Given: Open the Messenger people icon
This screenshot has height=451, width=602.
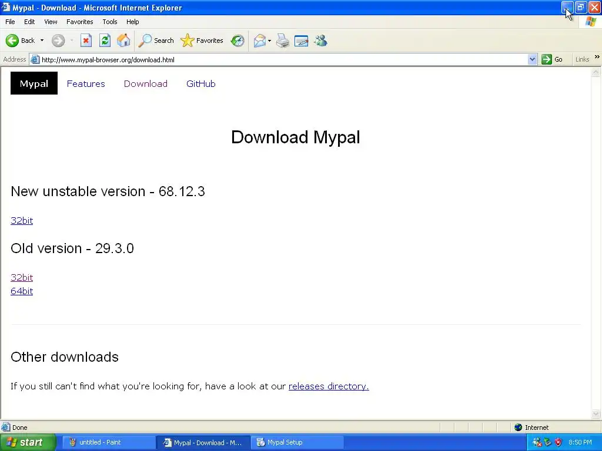Looking at the screenshot, I should [320, 41].
